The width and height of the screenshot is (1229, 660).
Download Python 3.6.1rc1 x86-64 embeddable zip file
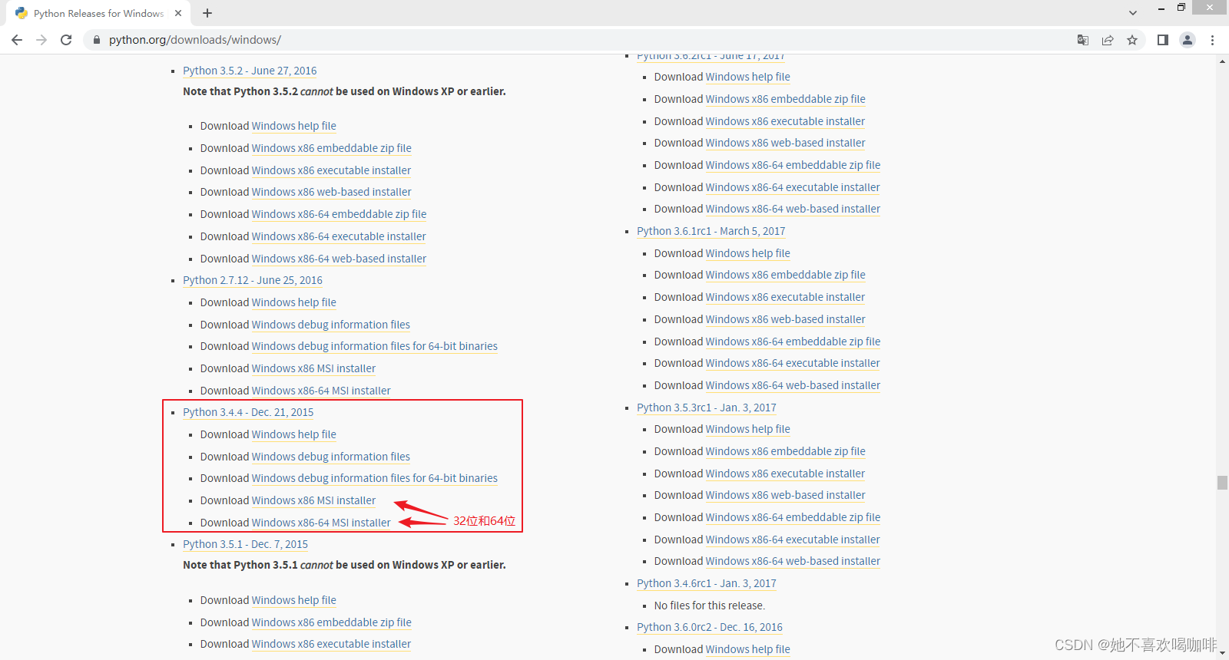click(793, 342)
